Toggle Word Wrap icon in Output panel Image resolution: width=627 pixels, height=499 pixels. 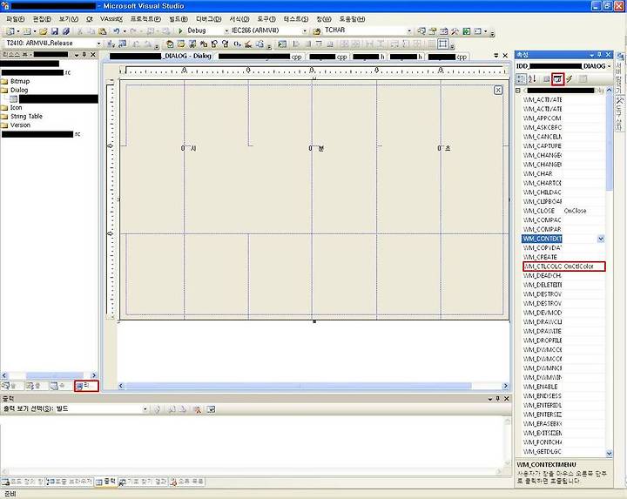point(211,409)
